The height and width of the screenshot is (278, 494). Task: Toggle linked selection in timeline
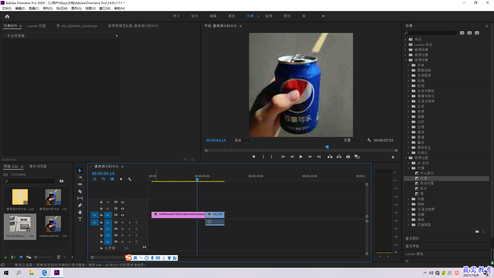pos(112,179)
